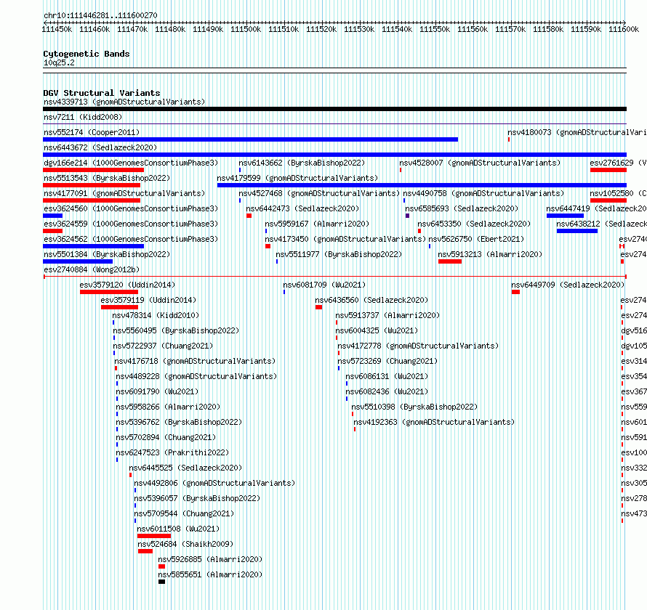The width and height of the screenshot is (647, 610).
Task: Click nsv6082436 (Wu2021) label
Action: tap(387, 391)
